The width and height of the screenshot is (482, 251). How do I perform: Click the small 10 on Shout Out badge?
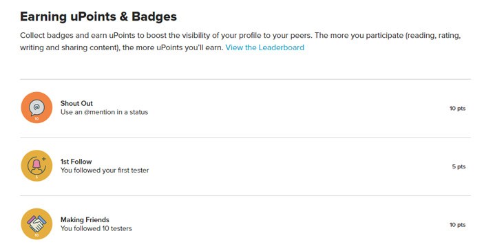click(36, 119)
